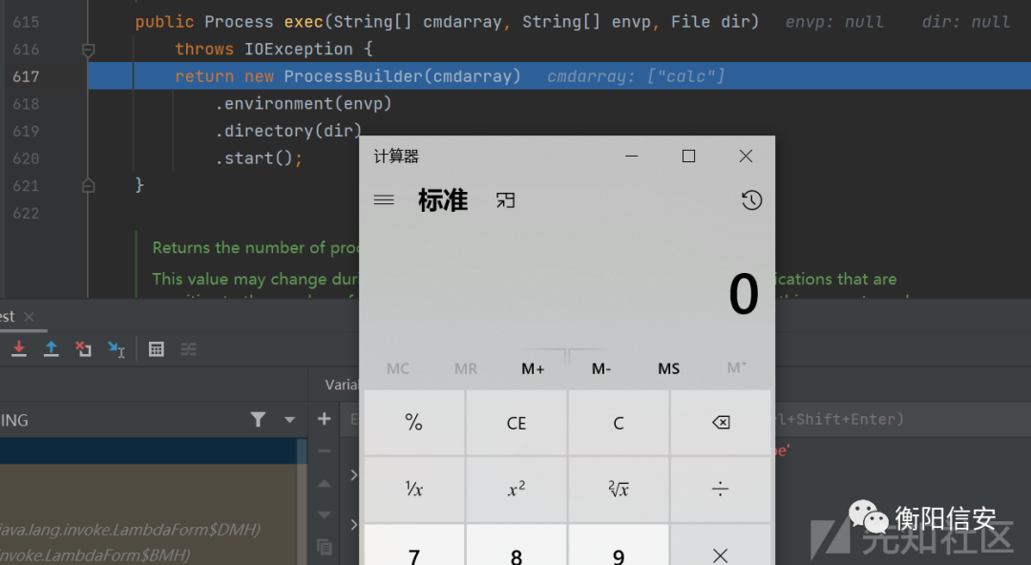This screenshot has height=565, width=1031.
Task: Click '.start();' on line 620
Action: click(x=259, y=157)
